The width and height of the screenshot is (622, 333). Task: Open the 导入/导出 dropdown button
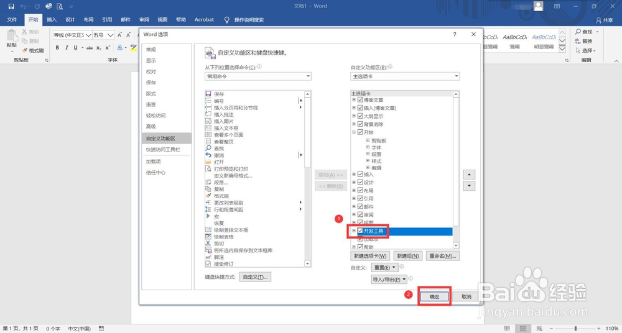coord(389,280)
